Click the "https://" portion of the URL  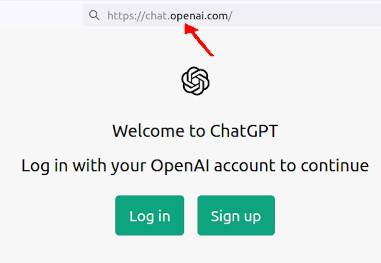pyautogui.click(x=126, y=16)
